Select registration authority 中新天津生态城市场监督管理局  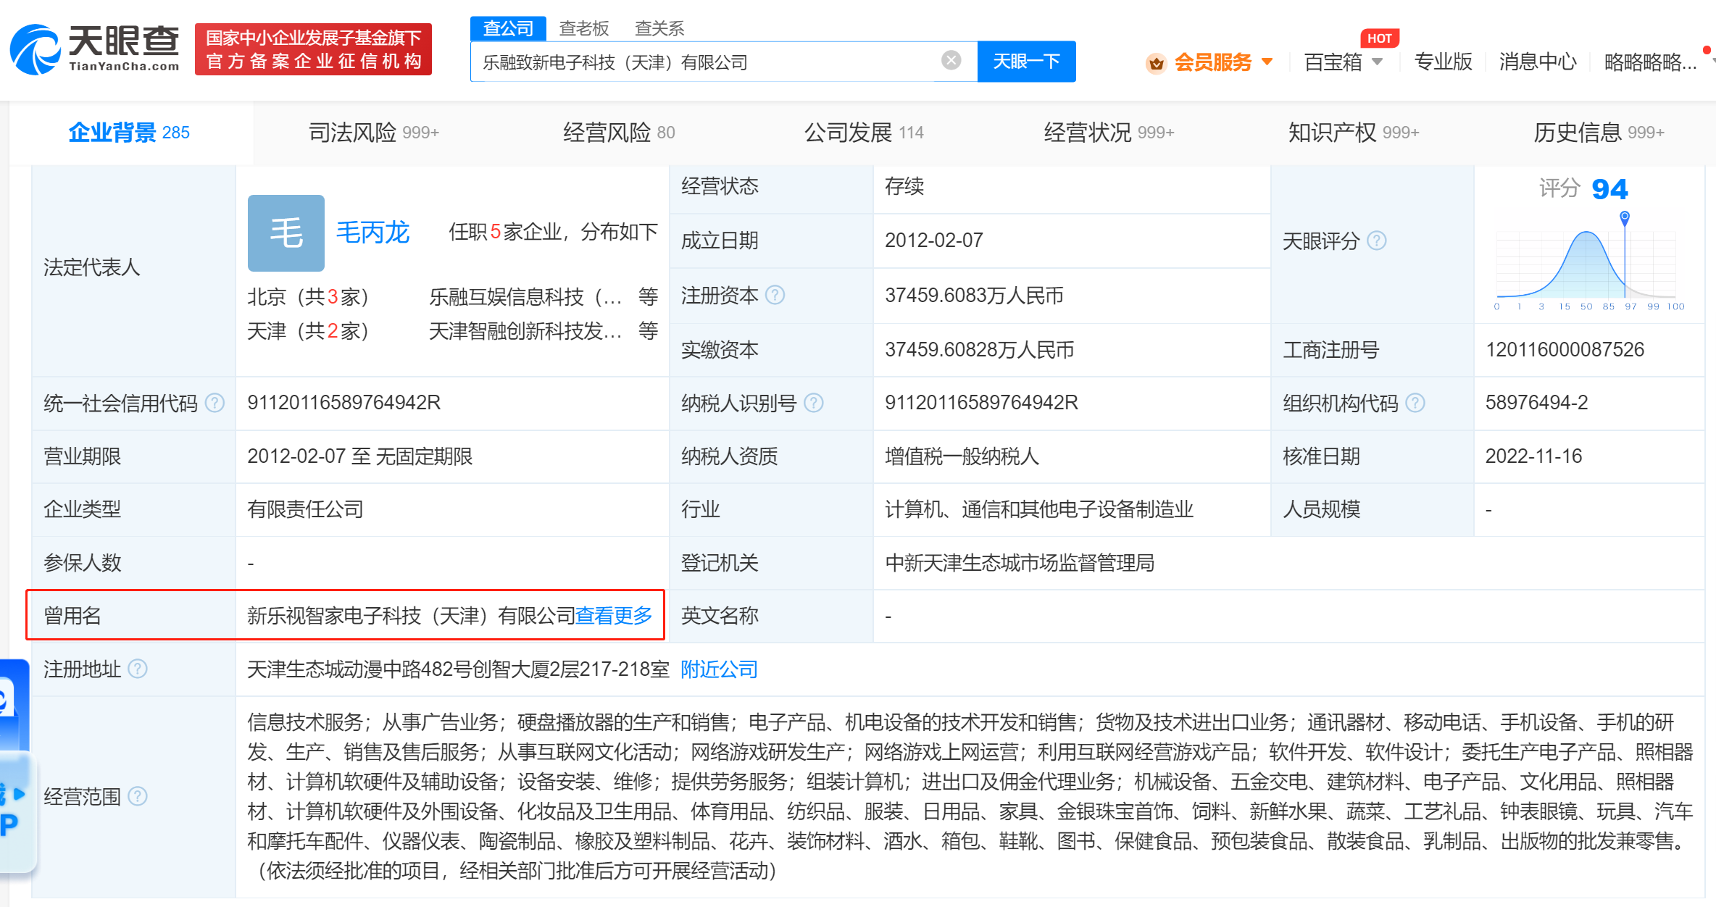[x=1019, y=563]
